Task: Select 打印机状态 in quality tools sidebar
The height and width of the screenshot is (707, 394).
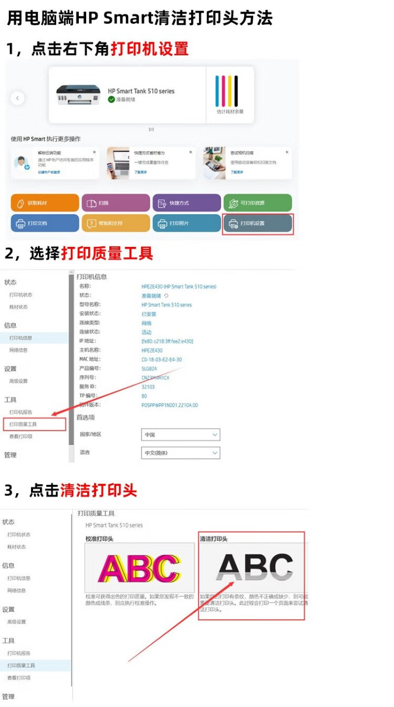Action: point(19,535)
